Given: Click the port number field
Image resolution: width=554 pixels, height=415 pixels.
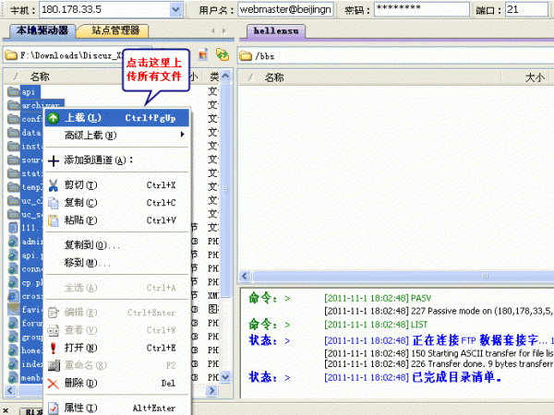Looking at the screenshot, I should pos(526,10).
